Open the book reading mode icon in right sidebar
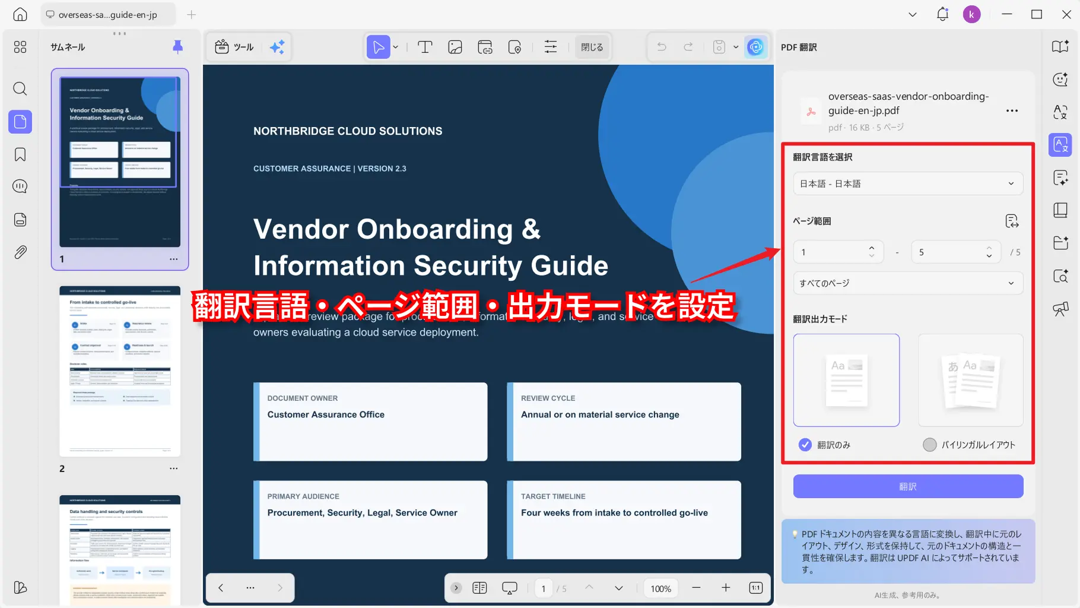Viewport: 1080px width, 608px height. [1060, 46]
